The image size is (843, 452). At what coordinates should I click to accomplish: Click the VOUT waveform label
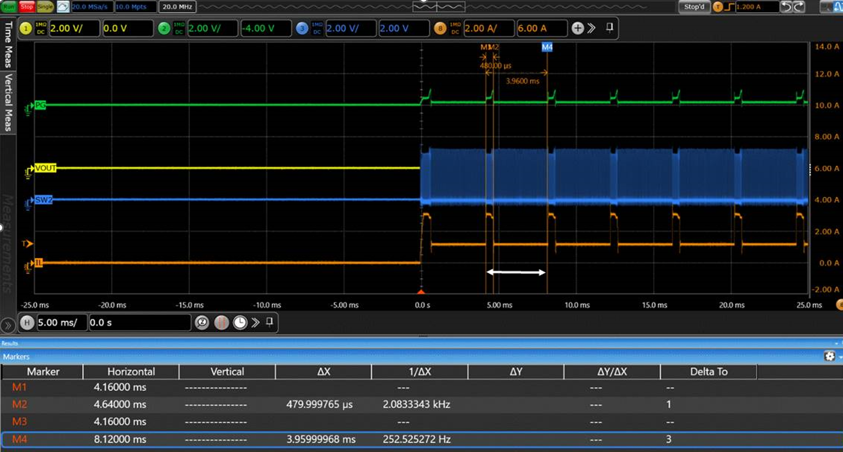[45, 168]
